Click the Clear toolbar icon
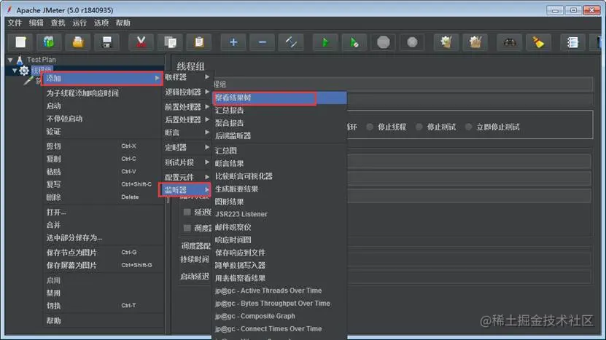The height and width of the screenshot is (340, 606). point(446,42)
